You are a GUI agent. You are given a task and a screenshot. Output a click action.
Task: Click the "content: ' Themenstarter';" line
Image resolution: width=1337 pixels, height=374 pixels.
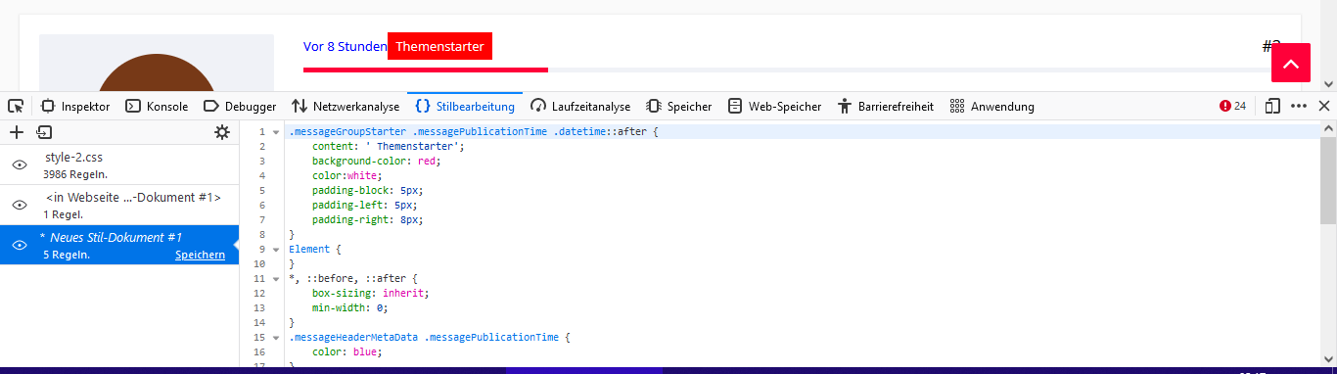(389, 146)
